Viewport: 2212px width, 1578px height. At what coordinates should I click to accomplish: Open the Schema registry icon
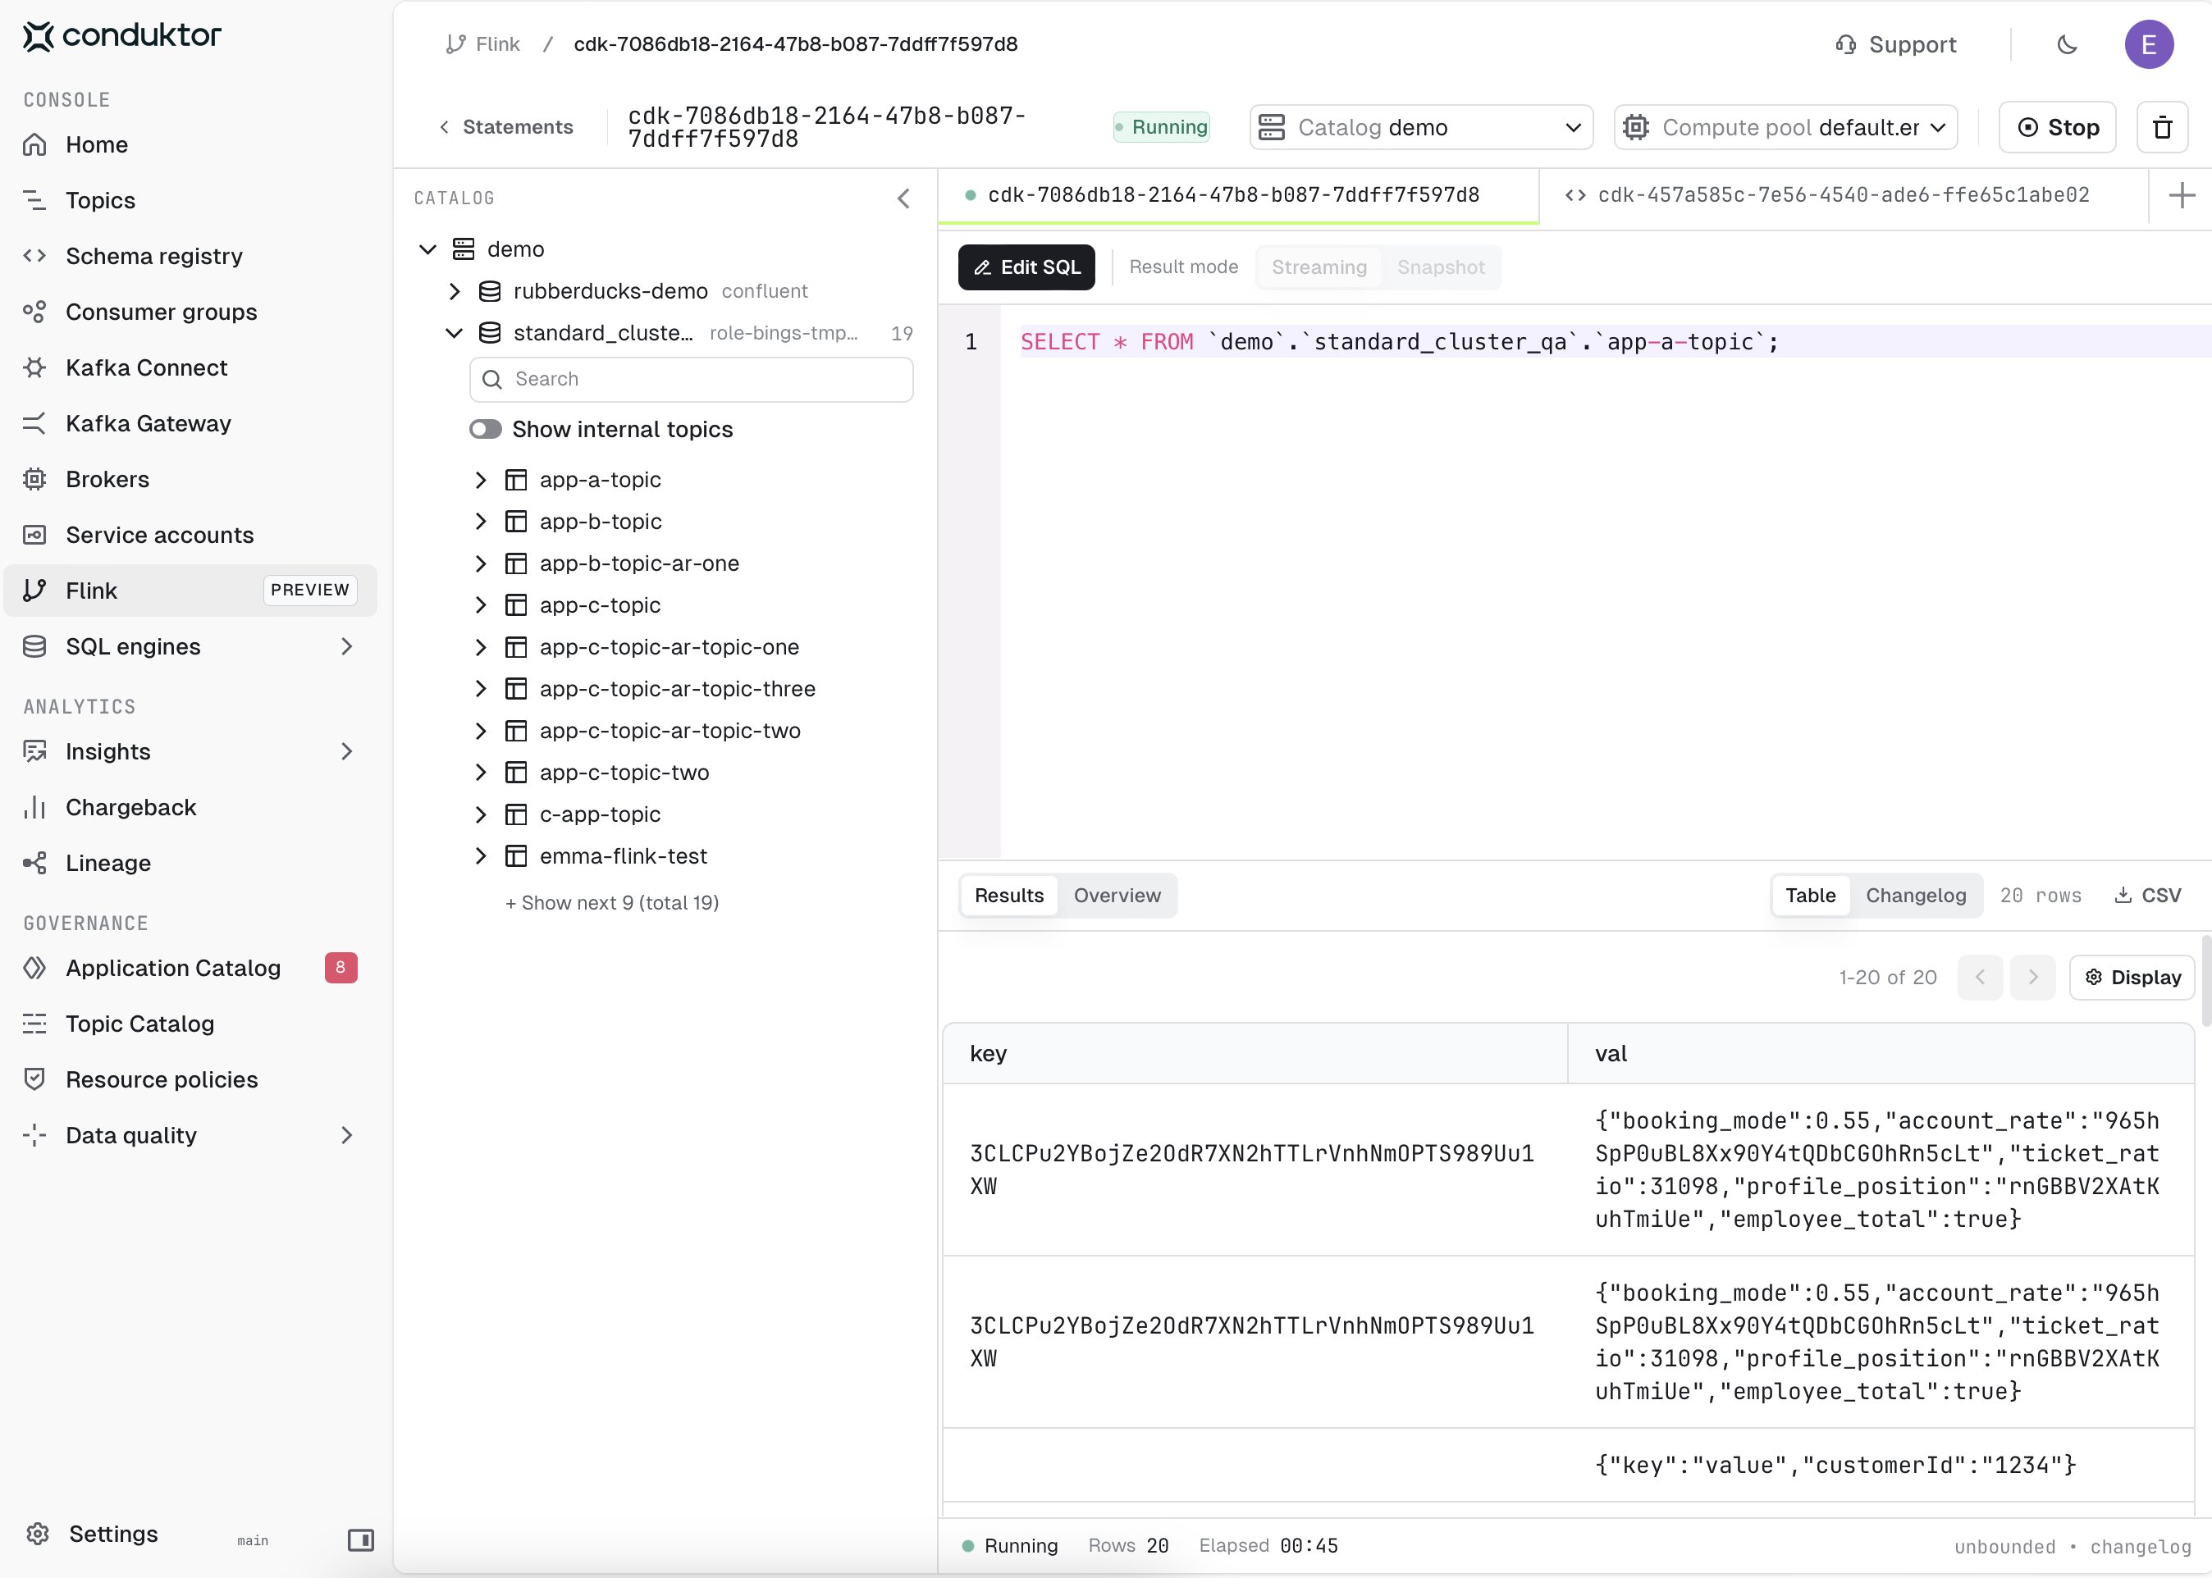click(x=35, y=257)
